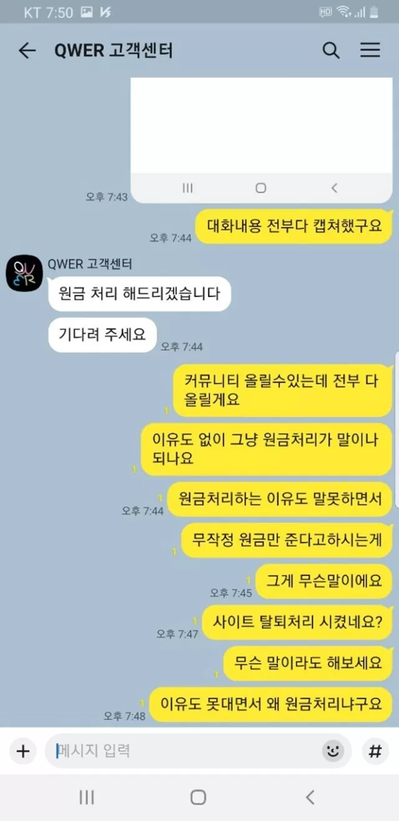Tap the bubble 무슨 말이라도 해보세요
The width and height of the screenshot is (399, 821).
[x=307, y=663]
